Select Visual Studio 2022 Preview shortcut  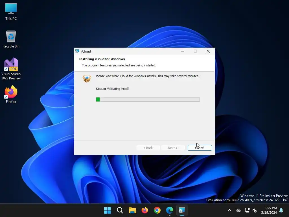11,69
